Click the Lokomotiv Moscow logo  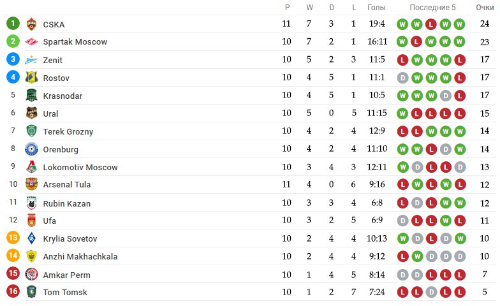31,167
